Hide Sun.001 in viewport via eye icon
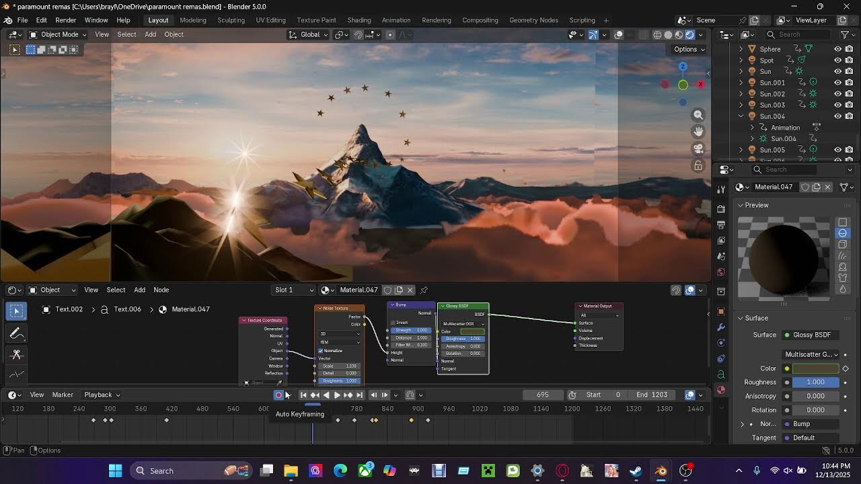Image resolution: width=861 pixels, height=484 pixels. (x=838, y=83)
